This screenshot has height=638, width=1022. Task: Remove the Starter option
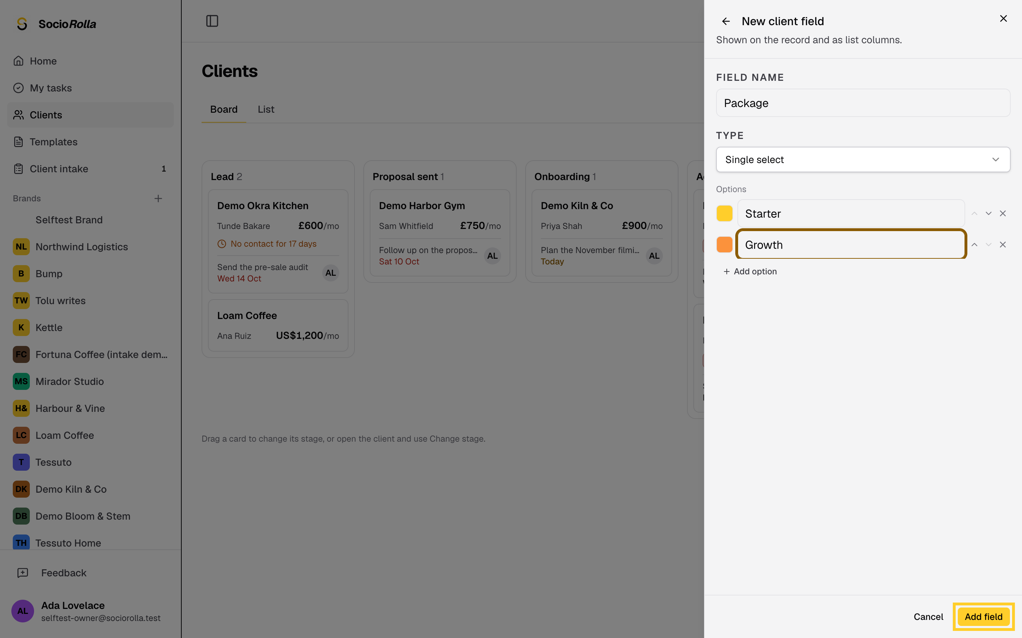tap(1002, 213)
